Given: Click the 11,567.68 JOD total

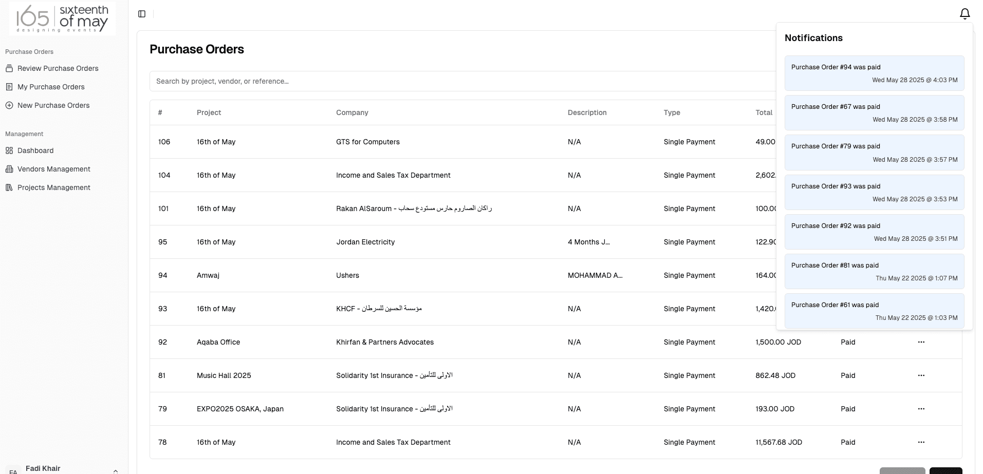Looking at the screenshot, I should click(778, 442).
